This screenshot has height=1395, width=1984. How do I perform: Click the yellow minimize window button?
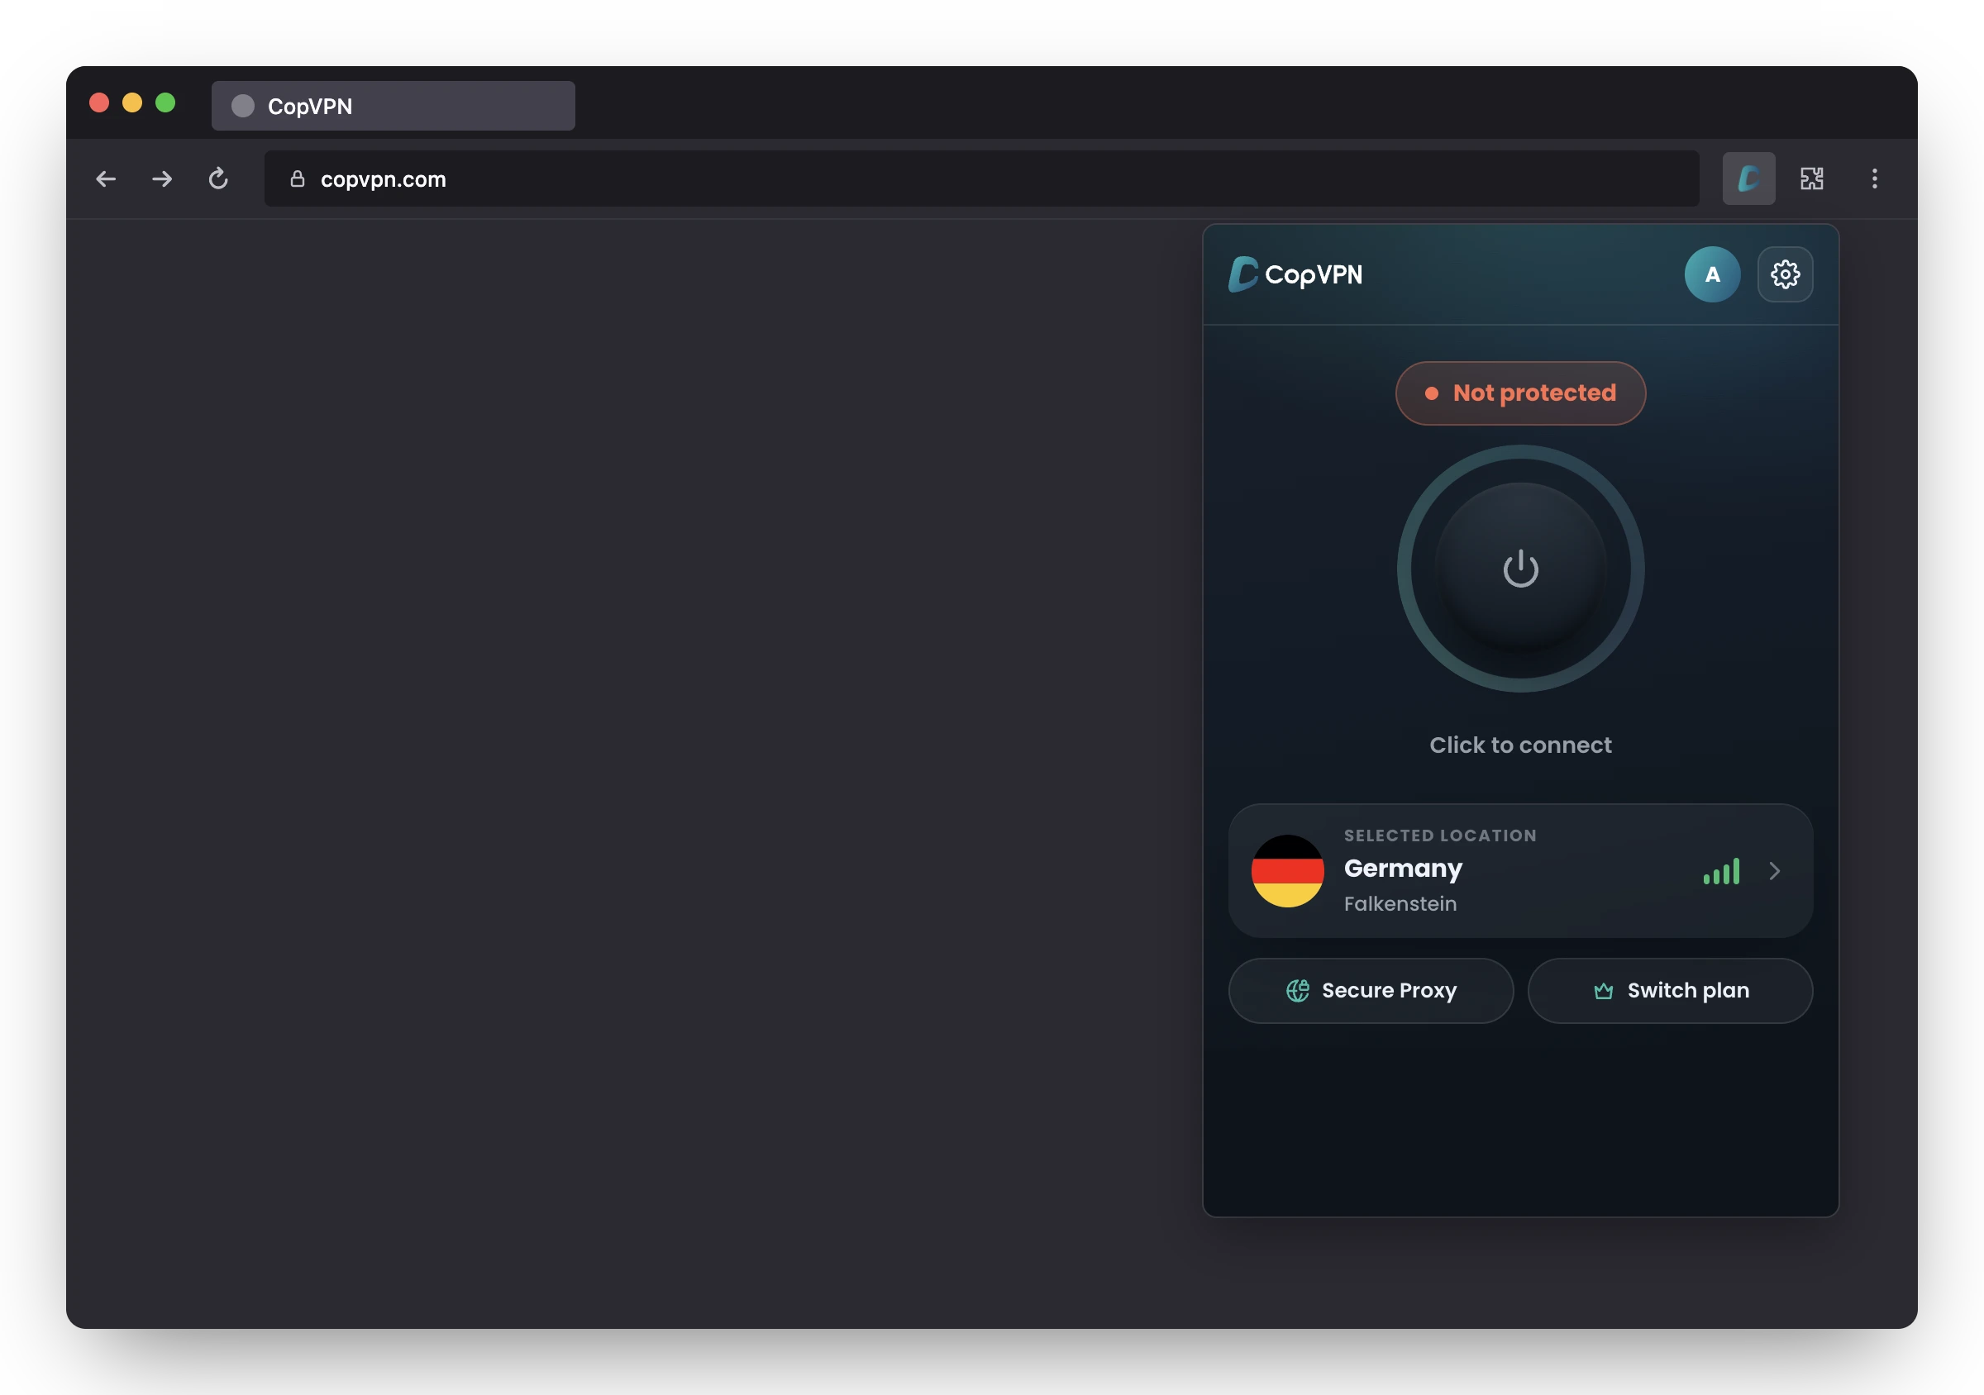(x=132, y=102)
